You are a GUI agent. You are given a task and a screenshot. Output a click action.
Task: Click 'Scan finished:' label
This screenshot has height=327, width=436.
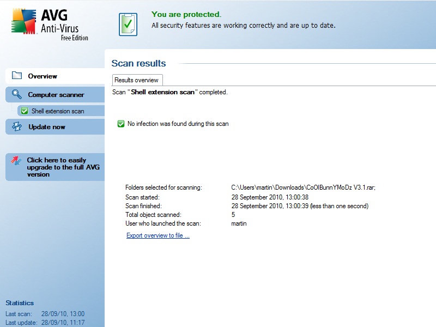(143, 206)
